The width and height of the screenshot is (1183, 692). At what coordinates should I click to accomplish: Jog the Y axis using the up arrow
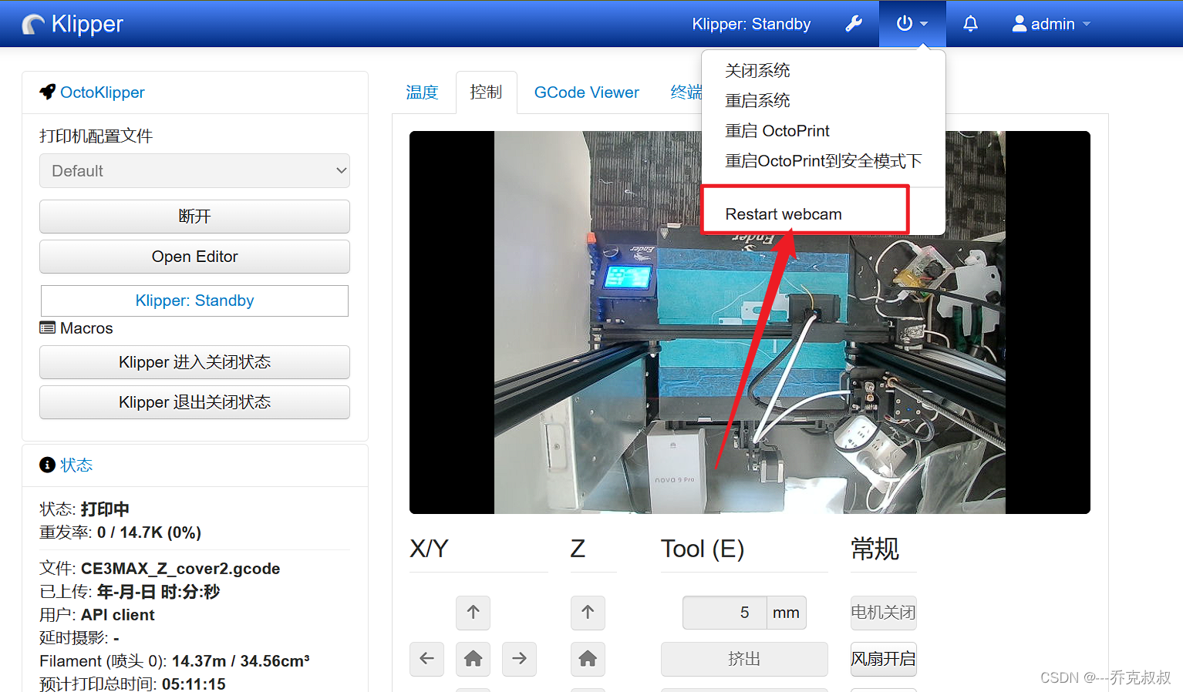(473, 613)
